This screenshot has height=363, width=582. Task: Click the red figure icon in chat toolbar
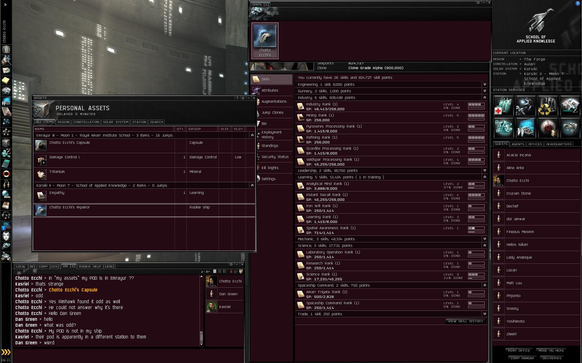point(231,271)
